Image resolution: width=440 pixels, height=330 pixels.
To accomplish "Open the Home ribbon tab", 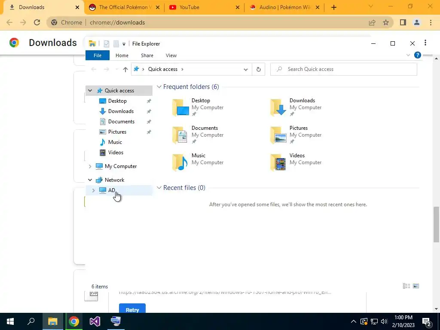I will pos(122,55).
